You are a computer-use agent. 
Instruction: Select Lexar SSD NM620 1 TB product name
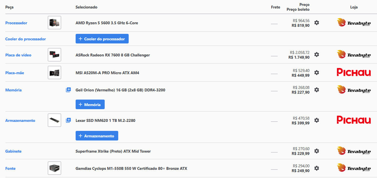[x=106, y=120]
